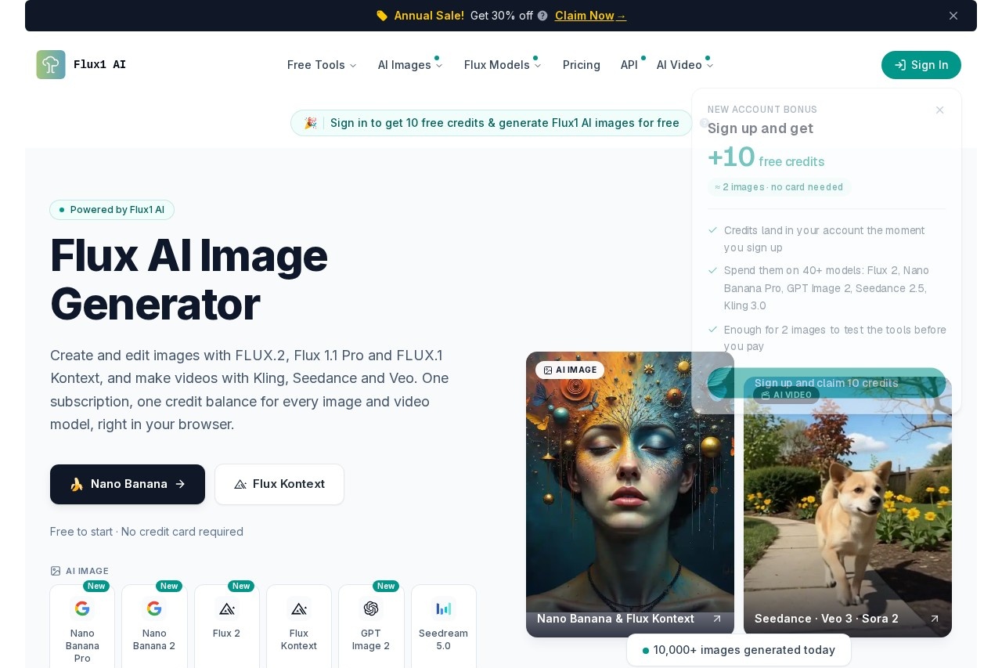Expand the AI Video dropdown
Image resolution: width=1002 pixels, height=668 pixels.
coord(685,65)
